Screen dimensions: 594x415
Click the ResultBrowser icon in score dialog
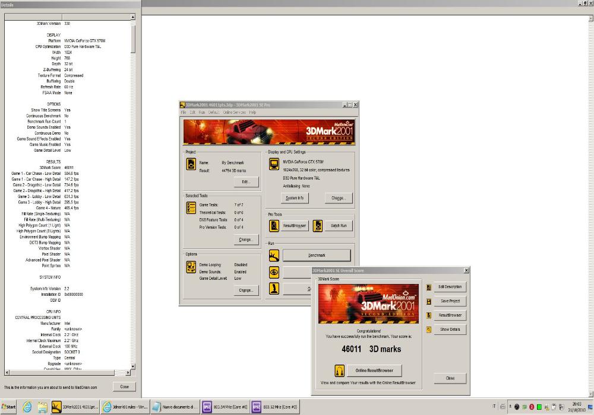(429, 315)
